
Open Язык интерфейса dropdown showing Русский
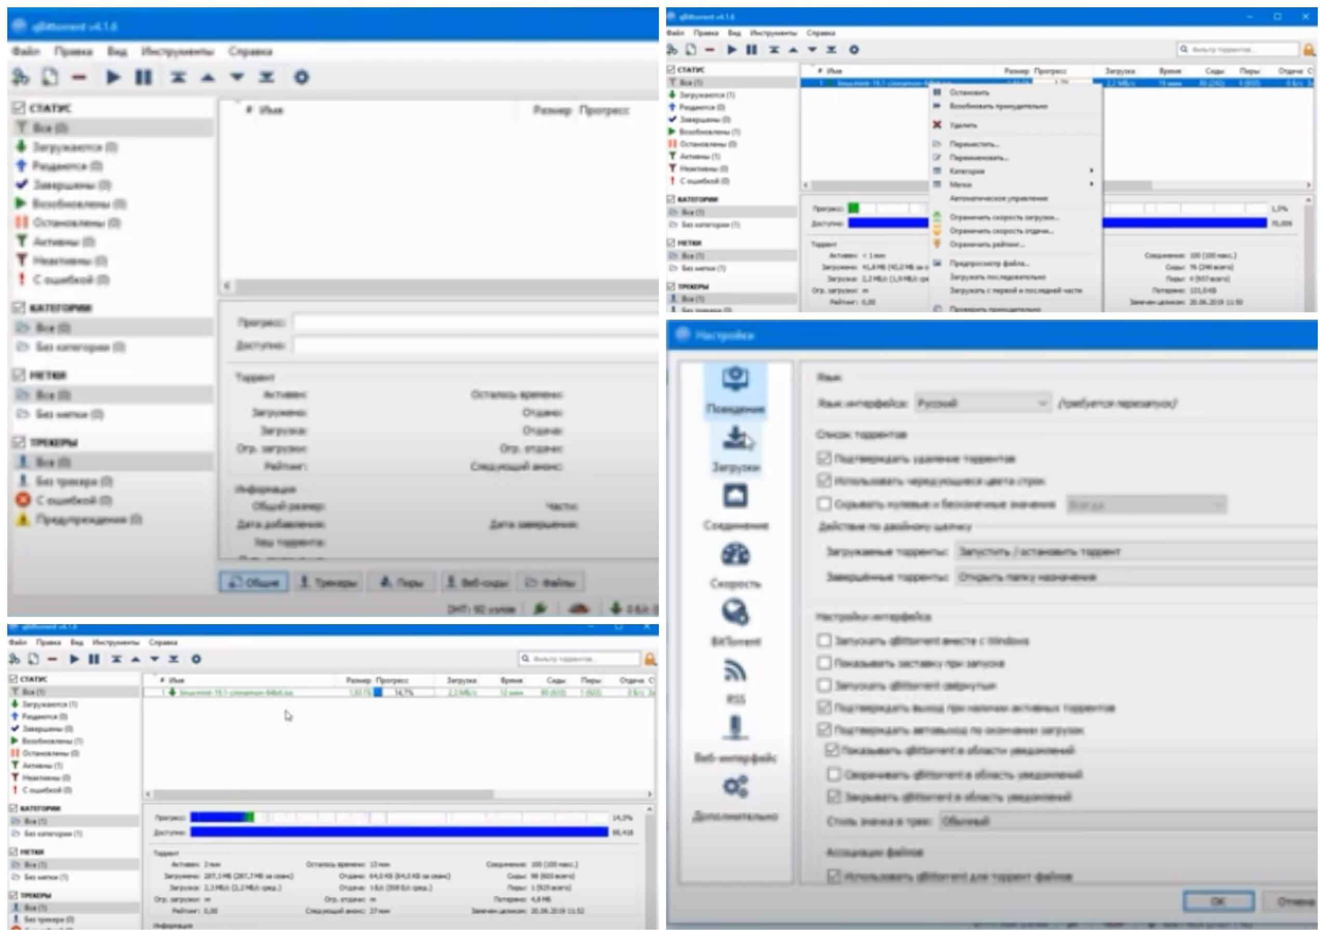click(982, 403)
